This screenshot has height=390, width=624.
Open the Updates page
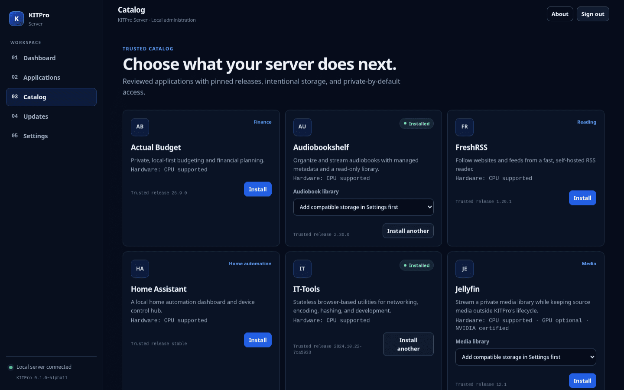point(51,117)
